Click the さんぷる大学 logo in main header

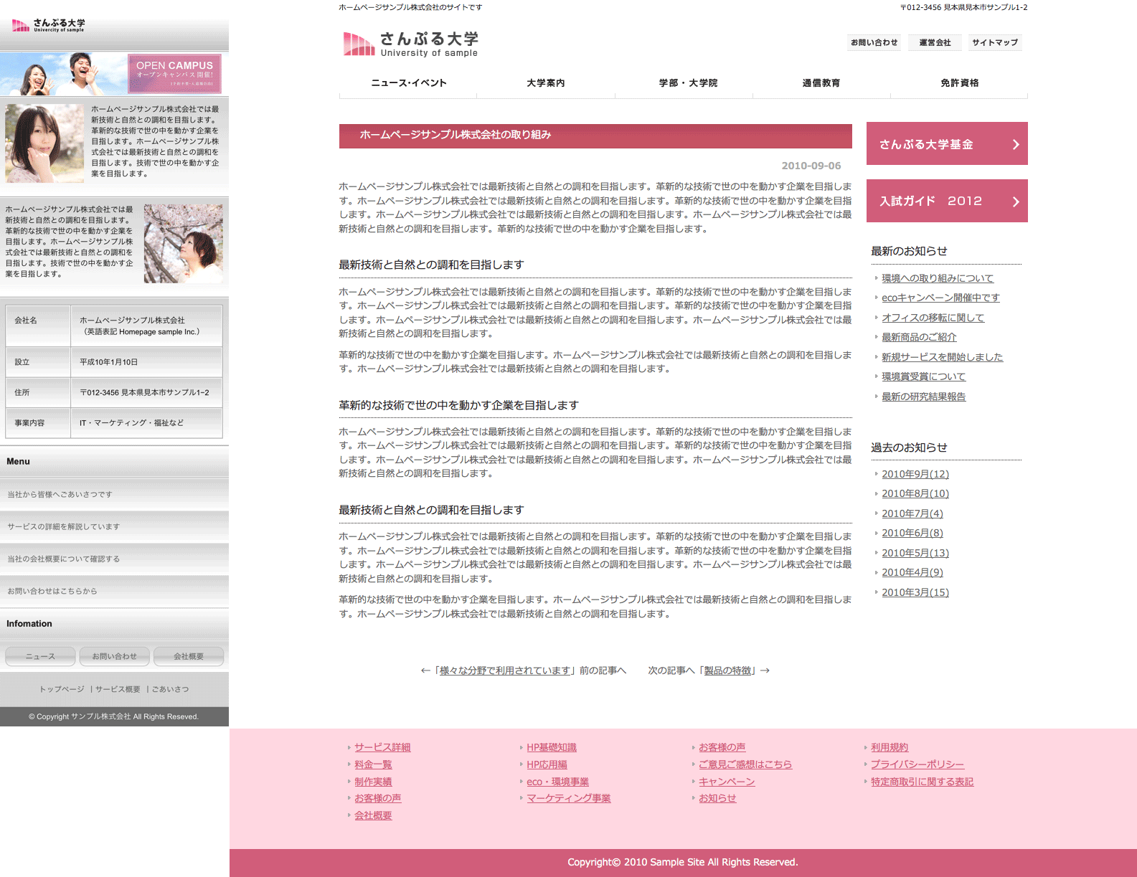point(410,44)
